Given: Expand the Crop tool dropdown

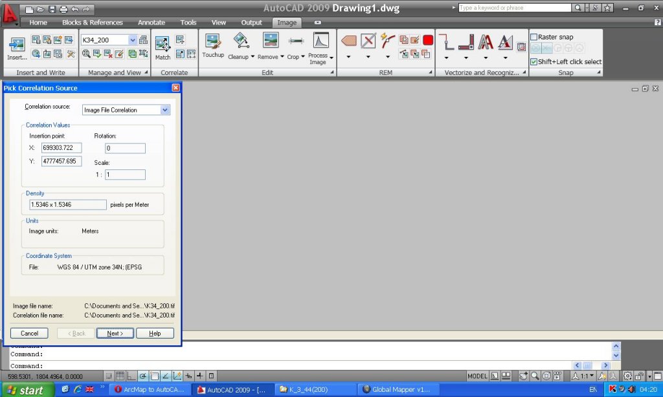Looking at the screenshot, I should click(302, 57).
